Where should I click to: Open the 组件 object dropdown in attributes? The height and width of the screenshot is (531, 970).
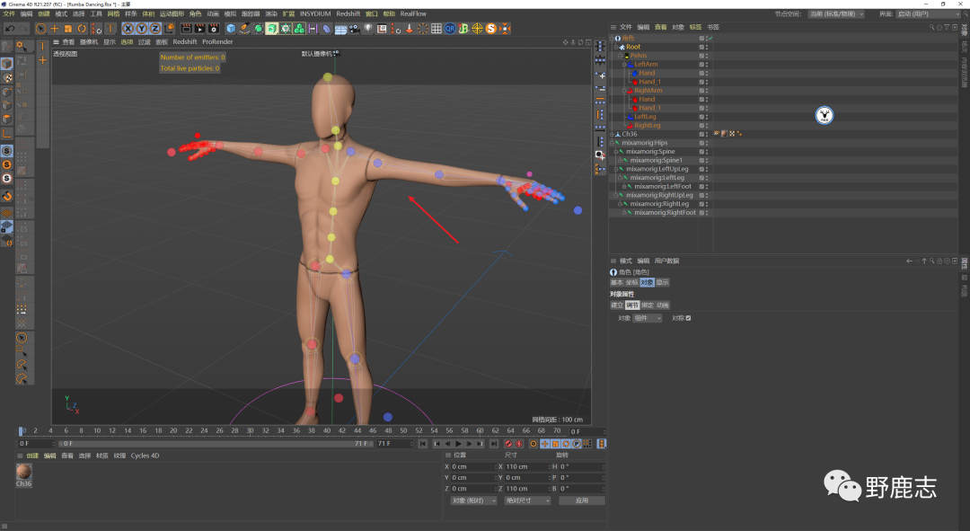[x=647, y=318]
